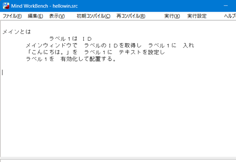Place cursor on the メインとは line
This screenshot has height=162, width=236.
pos(17,32)
